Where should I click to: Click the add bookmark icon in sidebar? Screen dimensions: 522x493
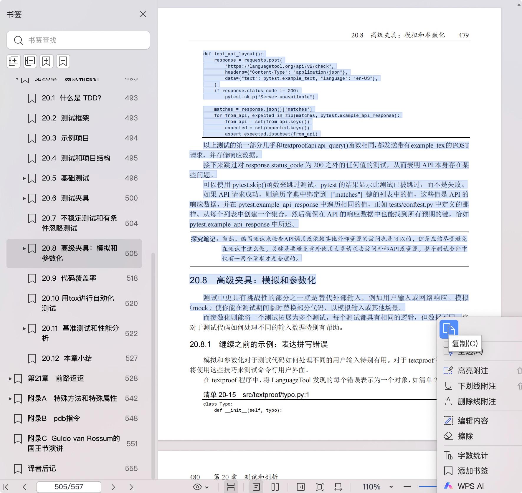47,61
